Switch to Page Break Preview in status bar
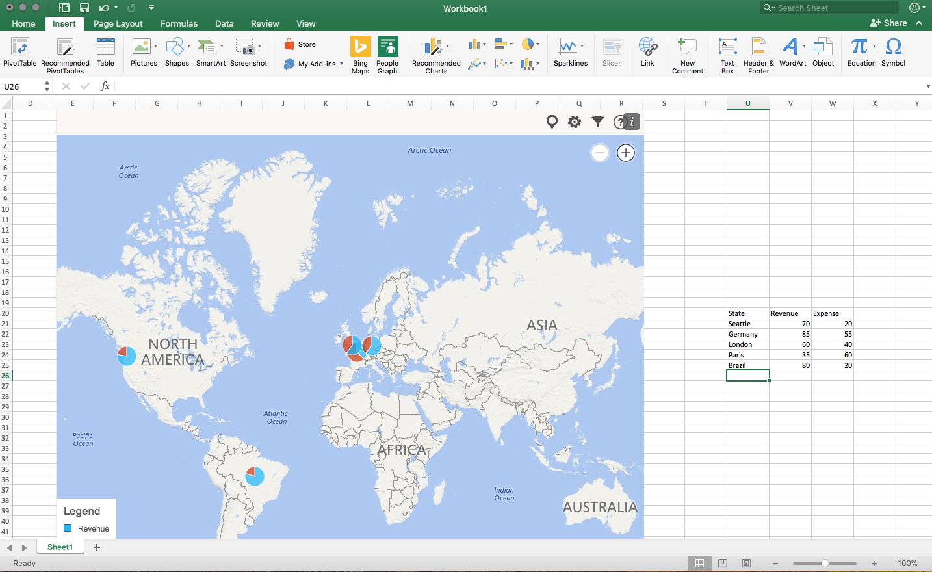 pyautogui.click(x=746, y=564)
